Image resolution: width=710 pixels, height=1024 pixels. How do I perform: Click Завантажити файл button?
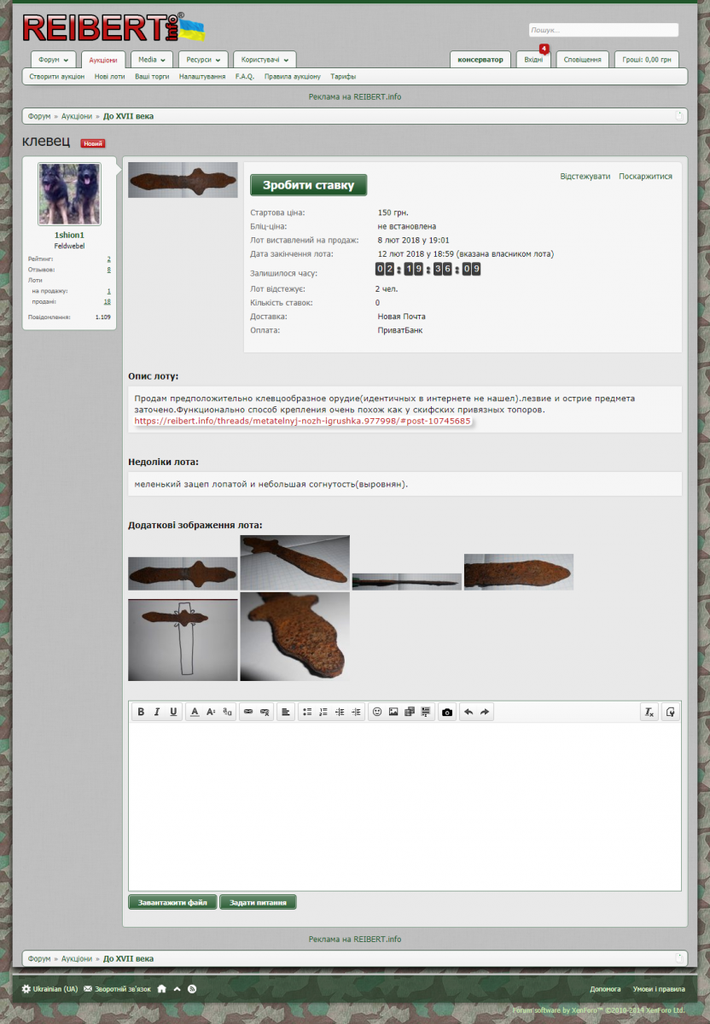pos(173,902)
